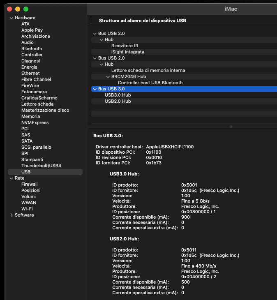Select the USB2.0 Hub device row
The image size is (277, 300).
click(118, 101)
